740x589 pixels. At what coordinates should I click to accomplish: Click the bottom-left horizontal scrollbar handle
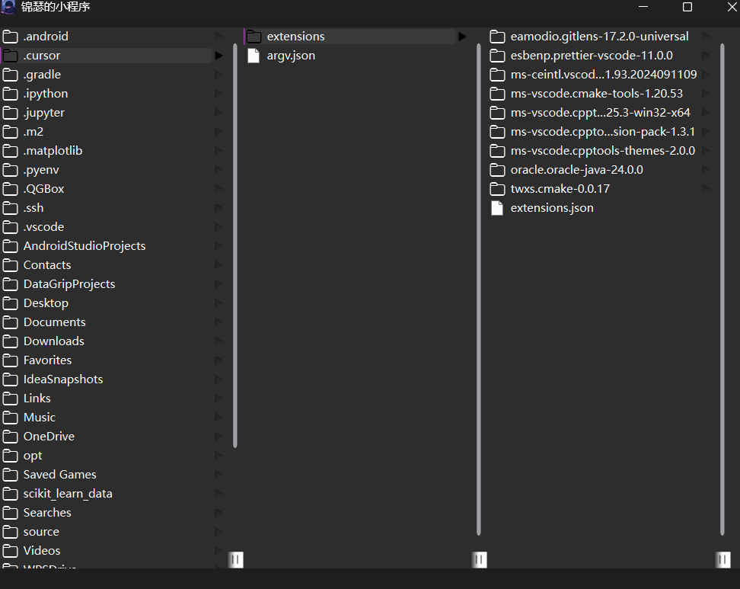pyautogui.click(x=236, y=560)
